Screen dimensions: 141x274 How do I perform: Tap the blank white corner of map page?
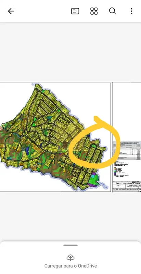(91, 98)
